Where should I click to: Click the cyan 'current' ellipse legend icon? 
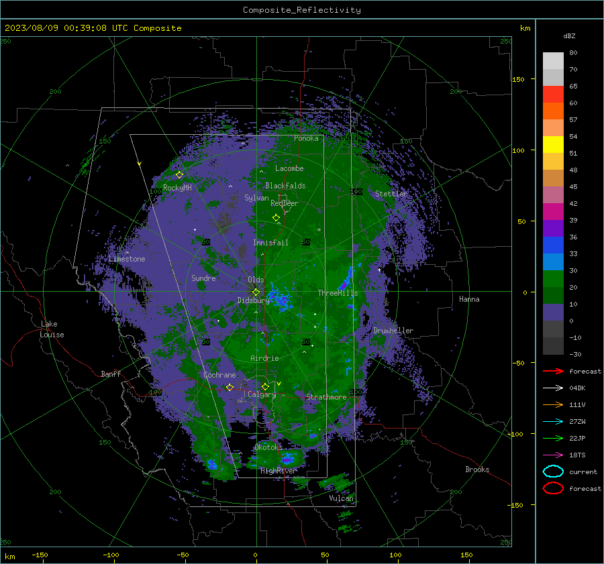(x=553, y=471)
